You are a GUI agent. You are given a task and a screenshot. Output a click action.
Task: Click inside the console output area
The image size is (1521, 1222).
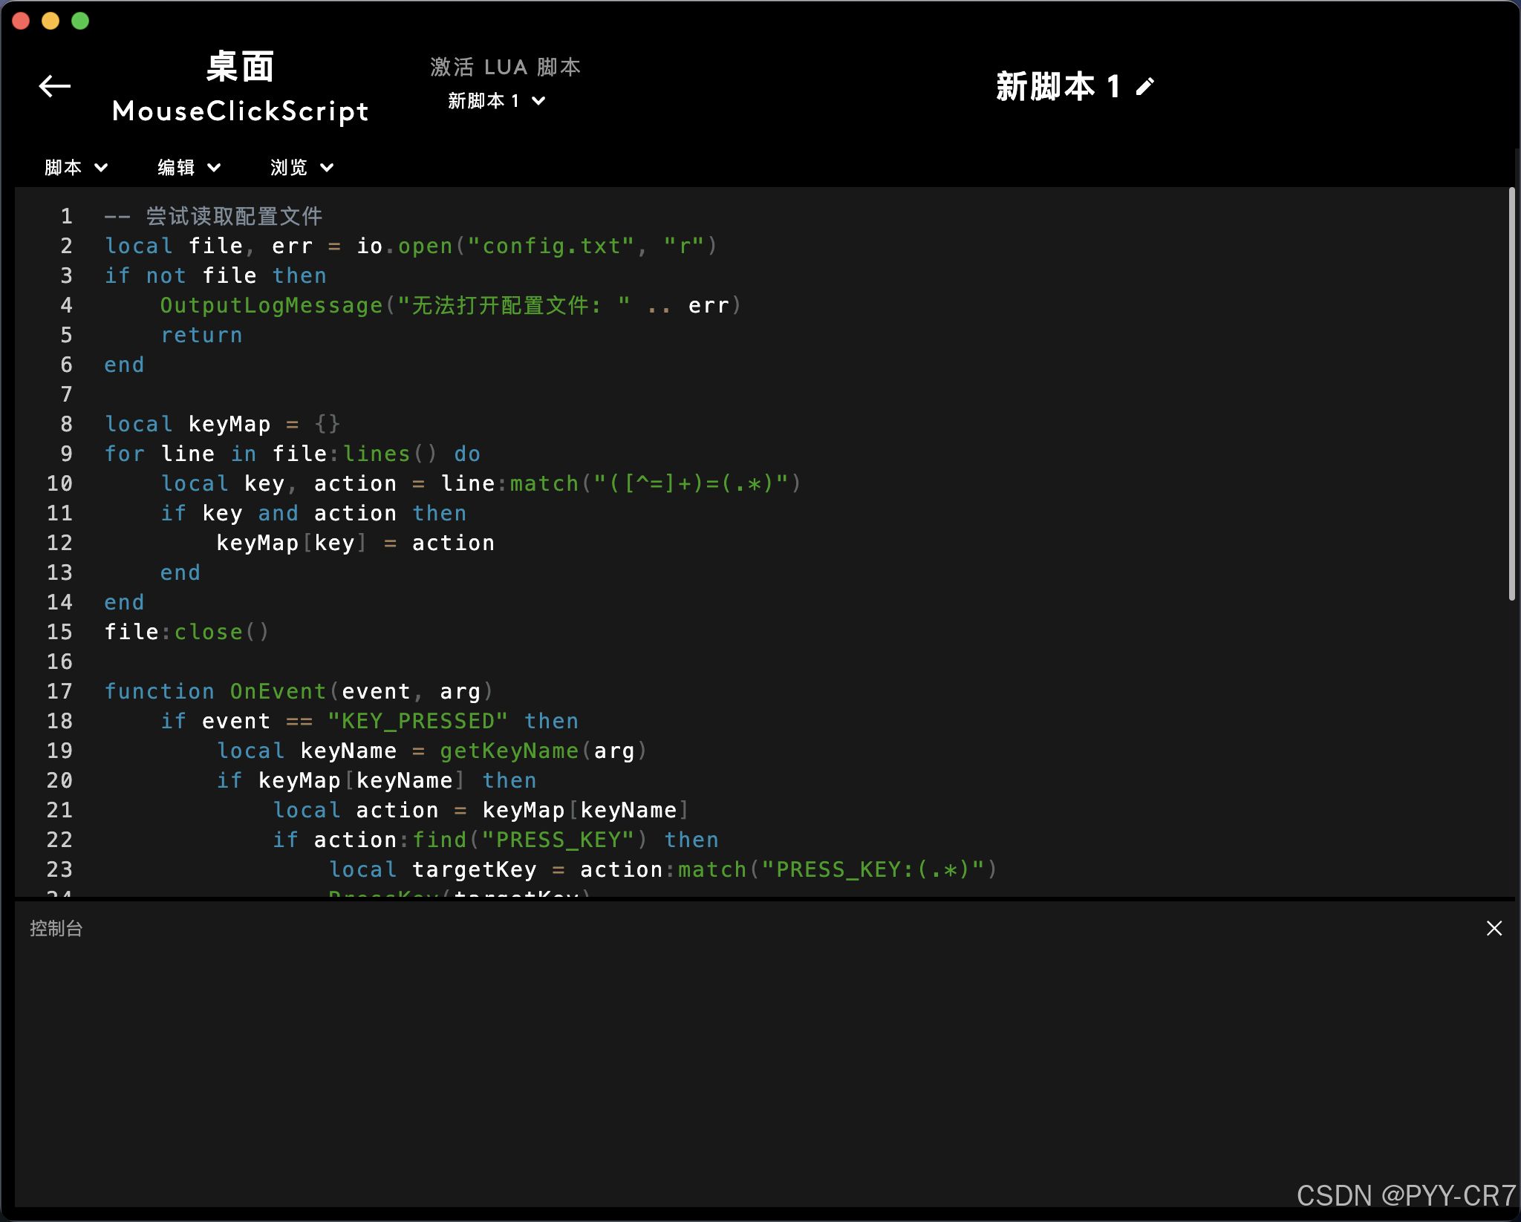[743, 1069]
